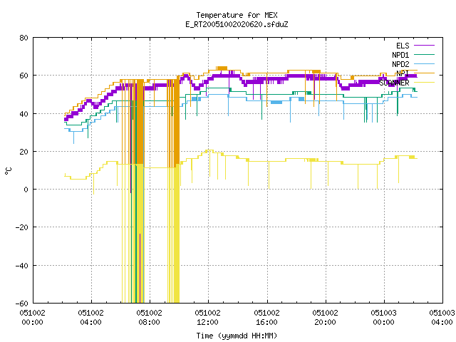Click the y-axis label -20
456x342 pixels.
21,227
